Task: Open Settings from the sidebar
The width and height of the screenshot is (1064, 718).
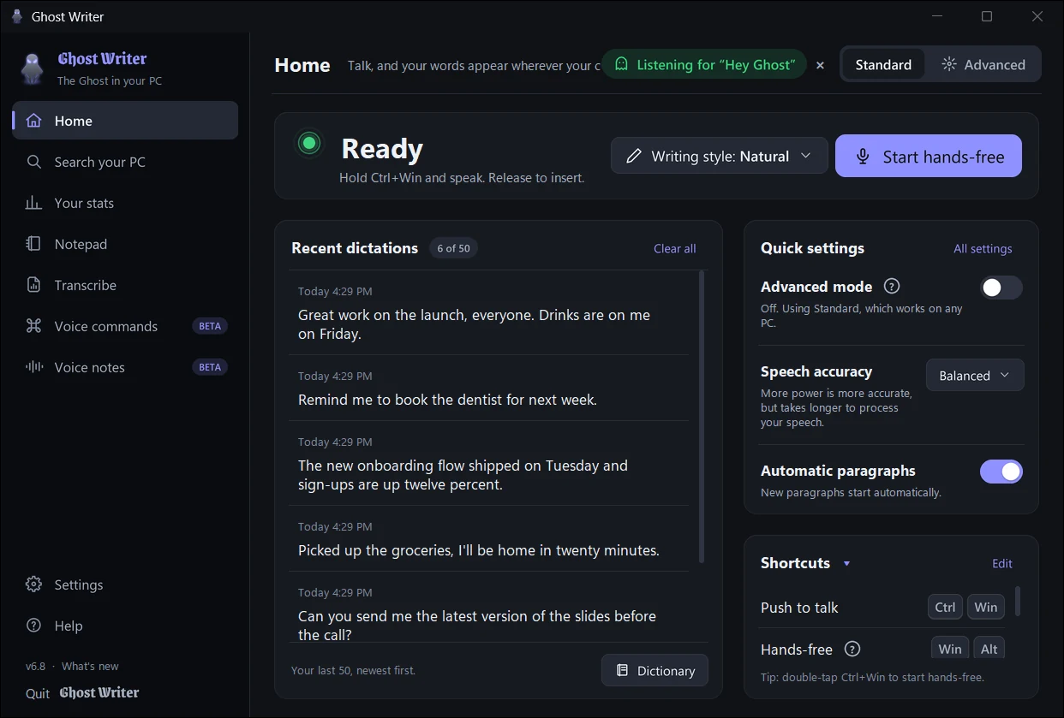Action: 125,584
